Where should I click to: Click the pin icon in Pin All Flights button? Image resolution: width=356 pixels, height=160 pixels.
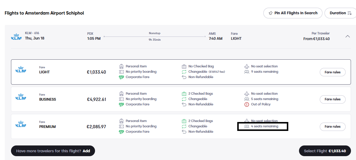[270, 13]
